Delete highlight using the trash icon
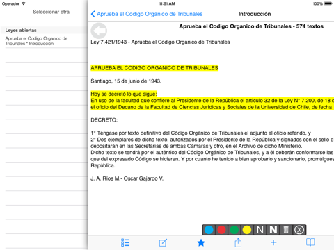Viewport: 334px width, 250px height. point(286,230)
